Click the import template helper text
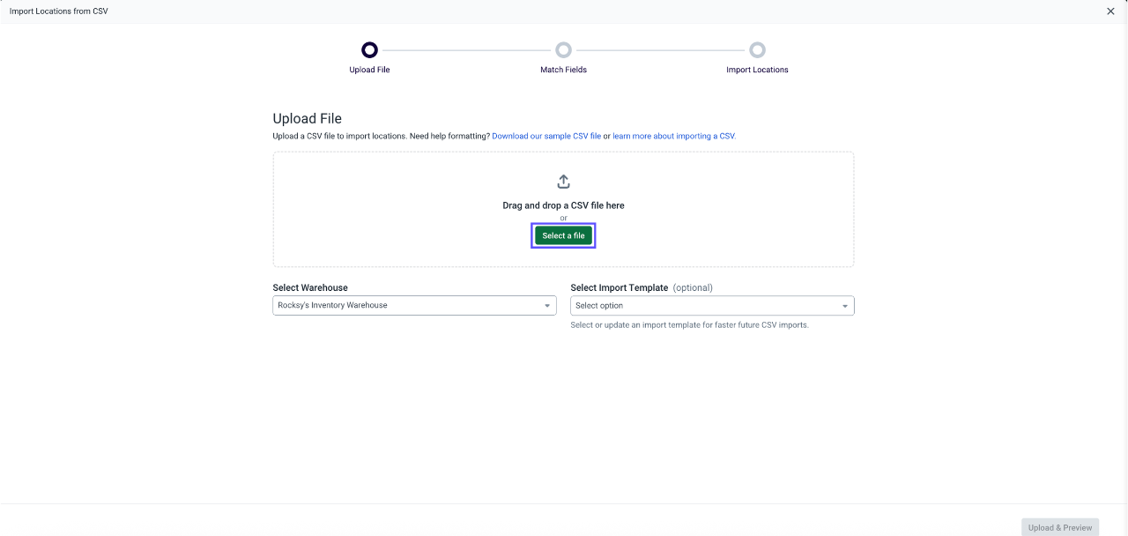The width and height of the screenshot is (1128, 536). coord(689,324)
